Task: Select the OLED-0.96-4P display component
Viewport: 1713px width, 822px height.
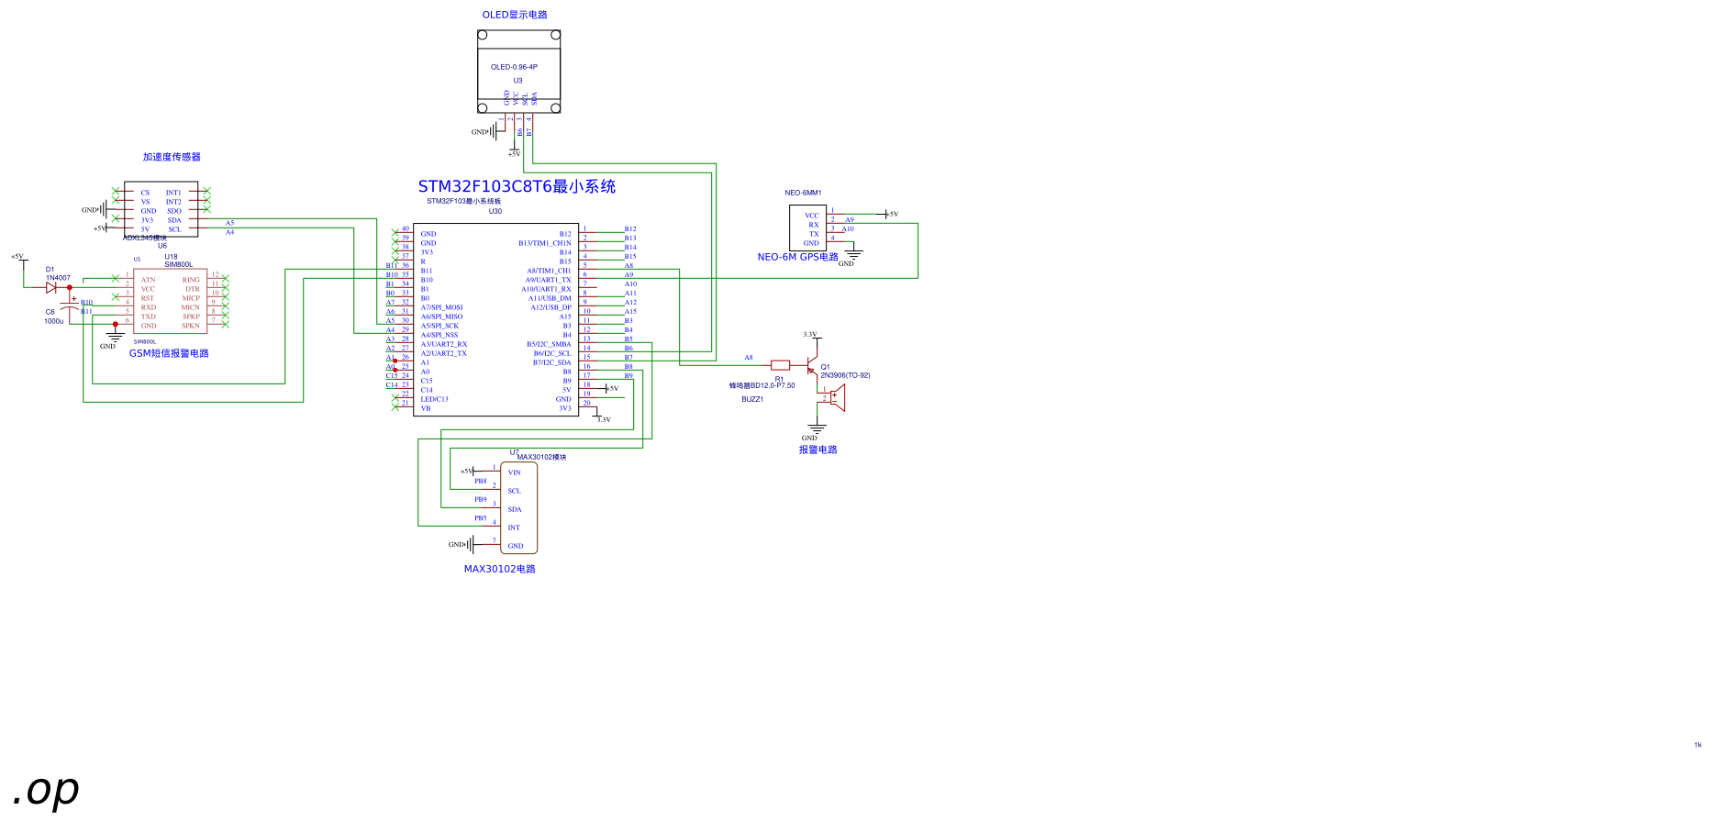Action: [518, 72]
